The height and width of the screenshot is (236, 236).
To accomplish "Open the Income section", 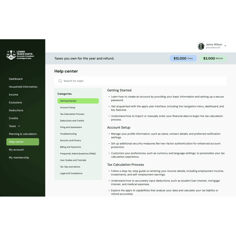I will (14, 95).
